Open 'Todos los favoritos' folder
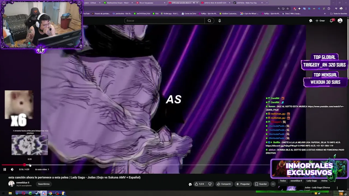This screenshot has width=349, height=196. click(338, 13)
